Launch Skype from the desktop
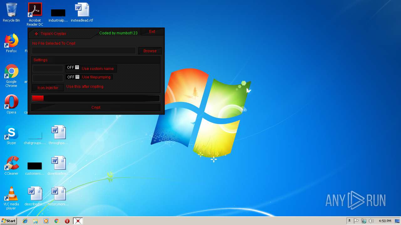Viewport: 401px width, 225px height. coord(11,135)
